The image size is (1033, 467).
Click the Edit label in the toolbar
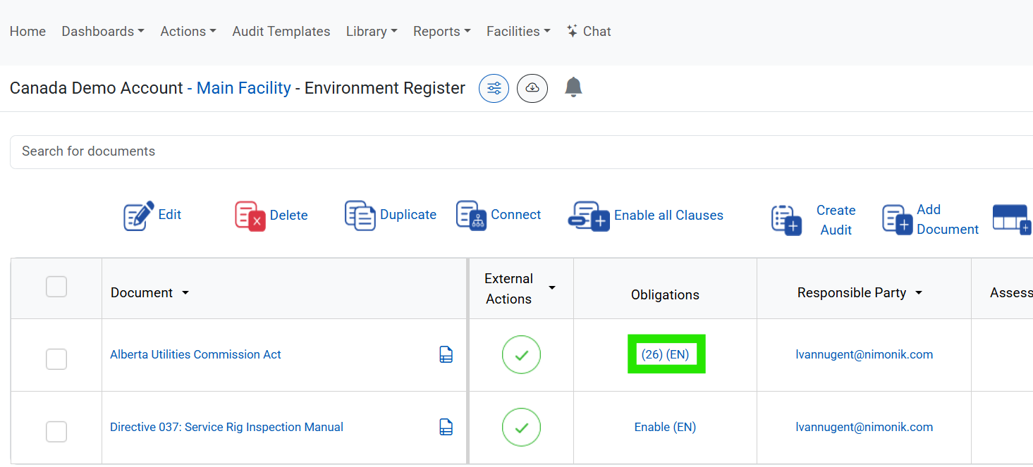coord(170,215)
